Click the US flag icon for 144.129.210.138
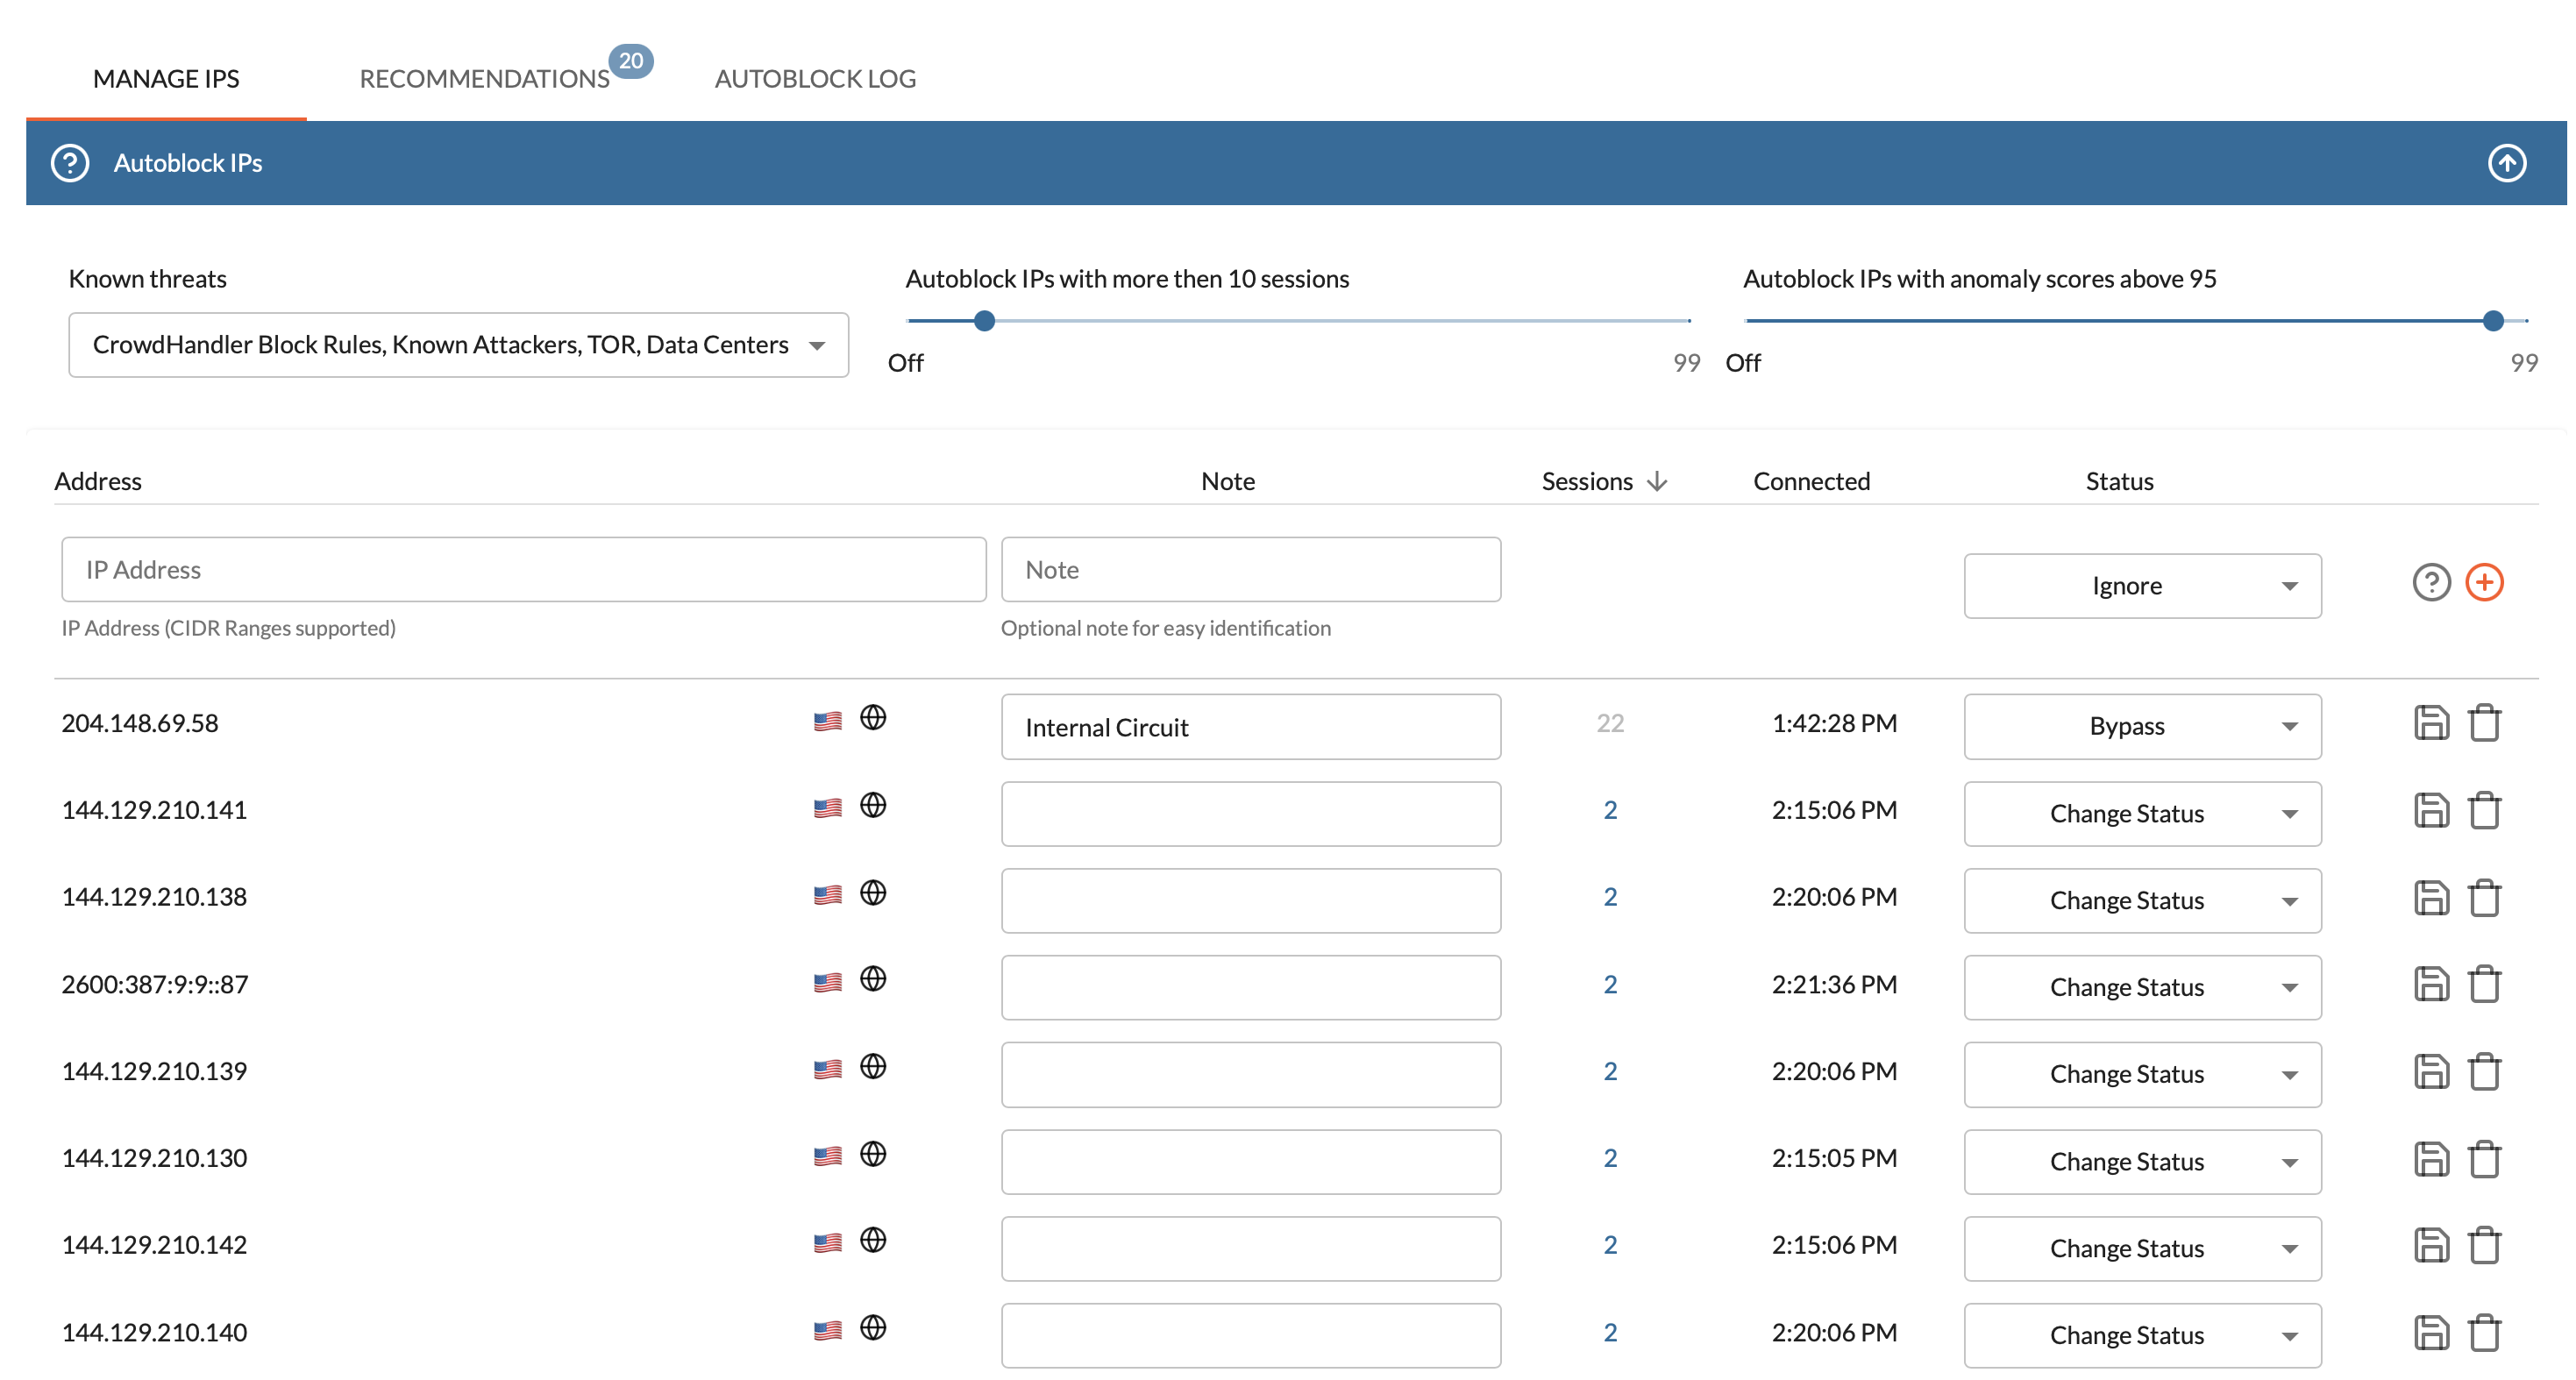The width and height of the screenshot is (2576, 1380). coord(827,894)
